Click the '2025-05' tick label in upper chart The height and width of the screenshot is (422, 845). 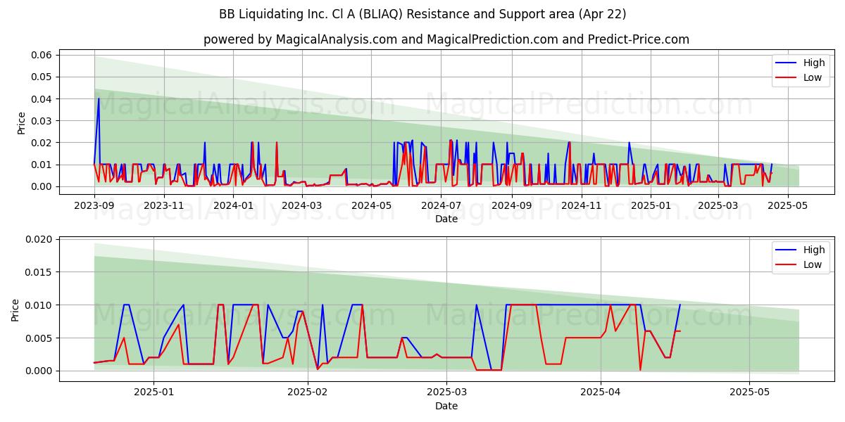click(787, 205)
